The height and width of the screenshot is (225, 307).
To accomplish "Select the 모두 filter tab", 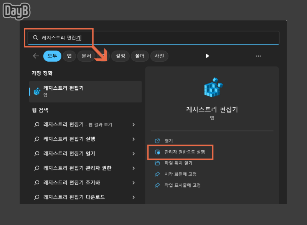I will coord(52,56).
